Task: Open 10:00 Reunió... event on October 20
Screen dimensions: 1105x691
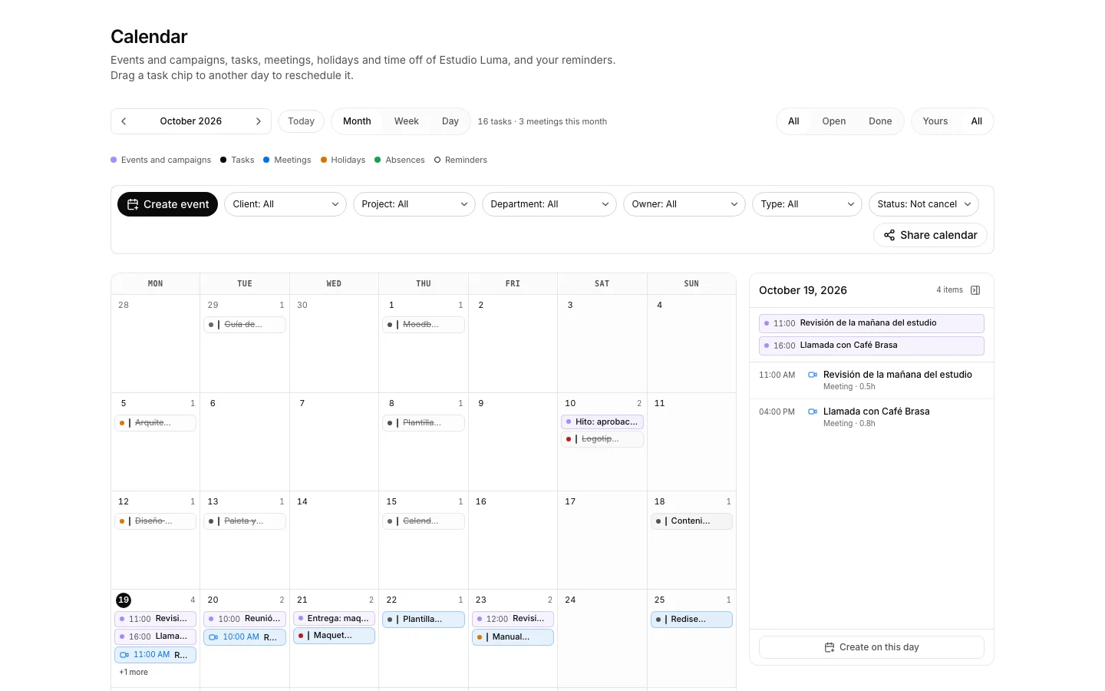Action: (x=245, y=619)
